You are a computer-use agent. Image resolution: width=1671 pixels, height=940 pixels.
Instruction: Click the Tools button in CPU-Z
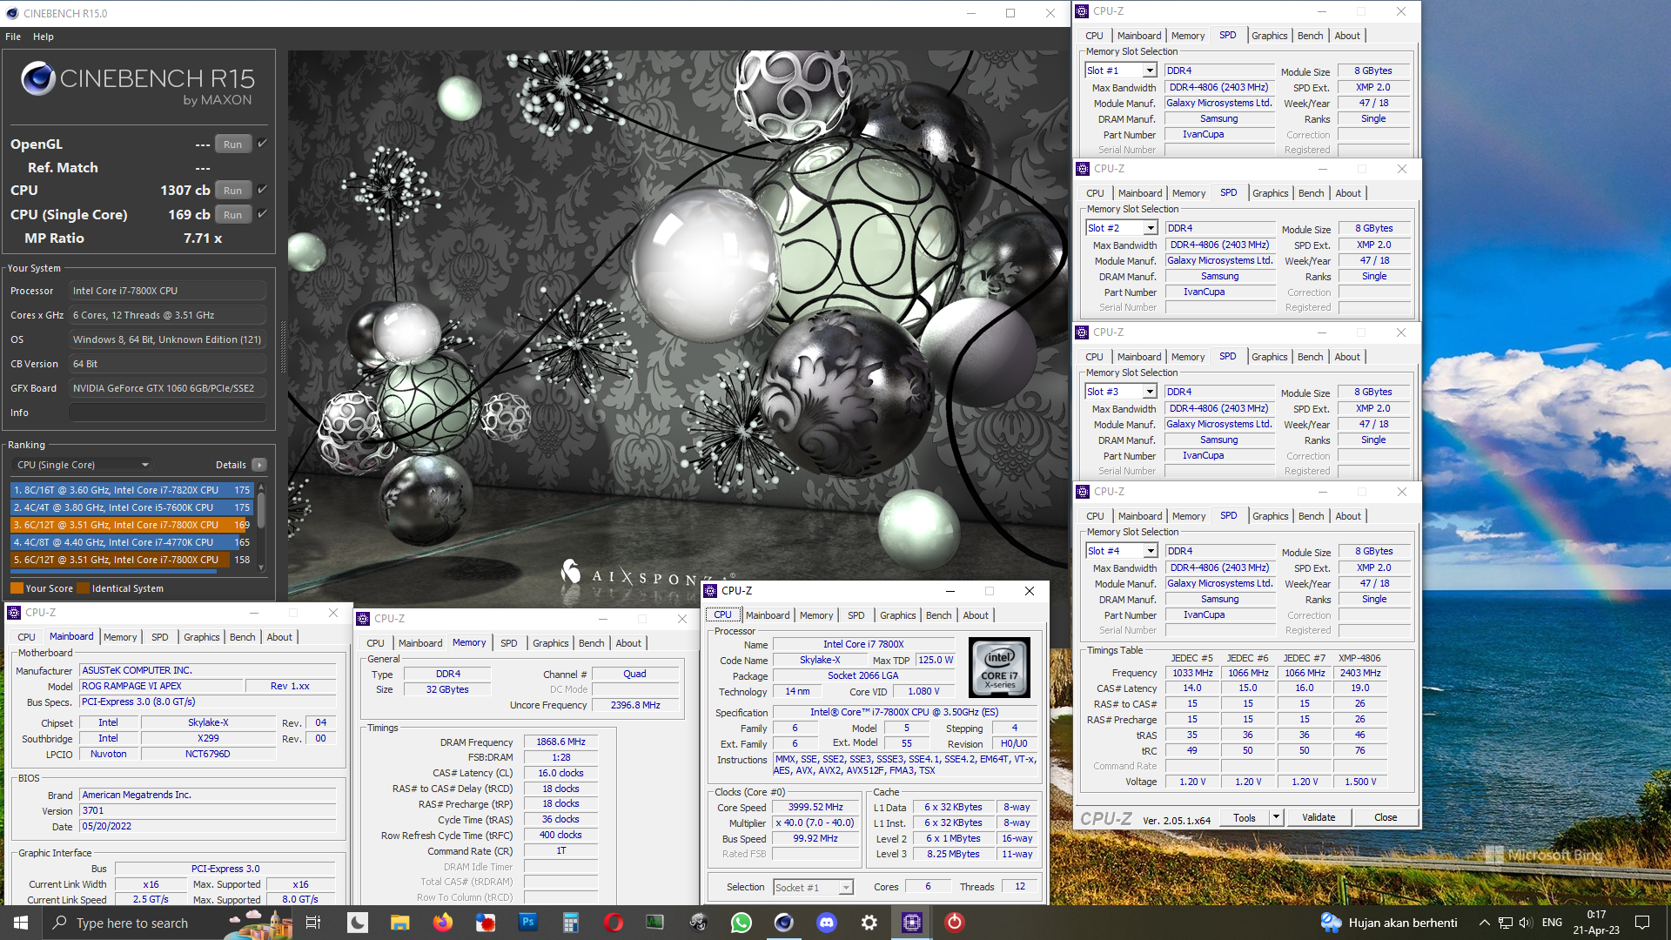(x=1245, y=817)
